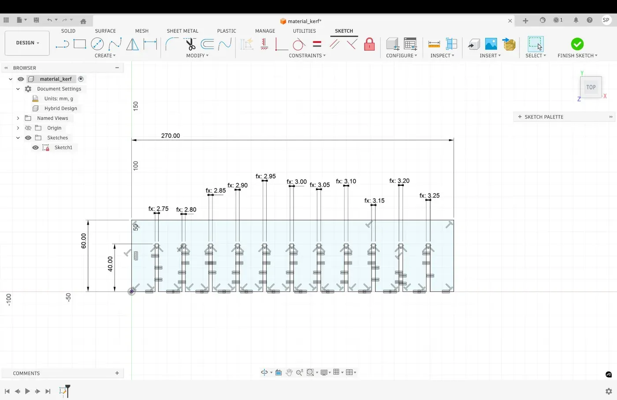
Task: Open the notifications bell
Action: point(576,20)
